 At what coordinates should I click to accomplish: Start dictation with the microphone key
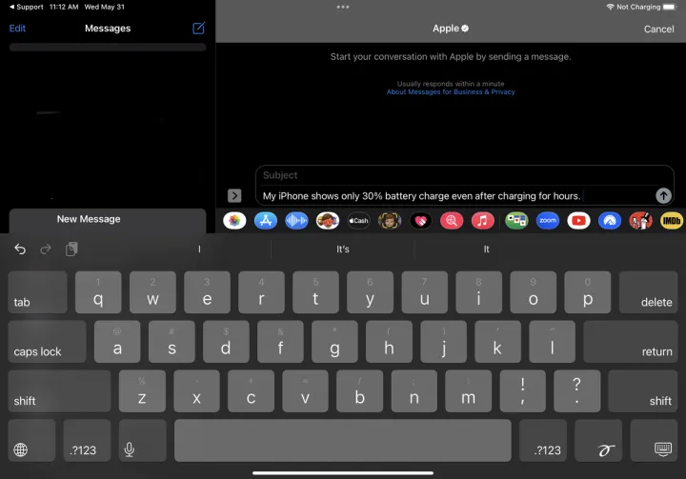pyautogui.click(x=129, y=449)
